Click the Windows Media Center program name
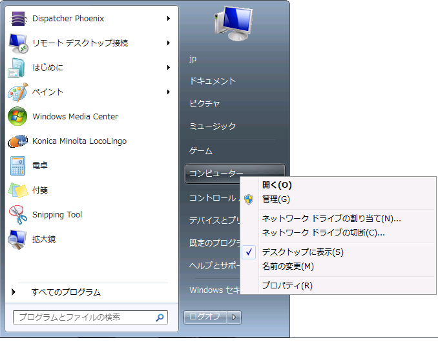 coord(75,117)
